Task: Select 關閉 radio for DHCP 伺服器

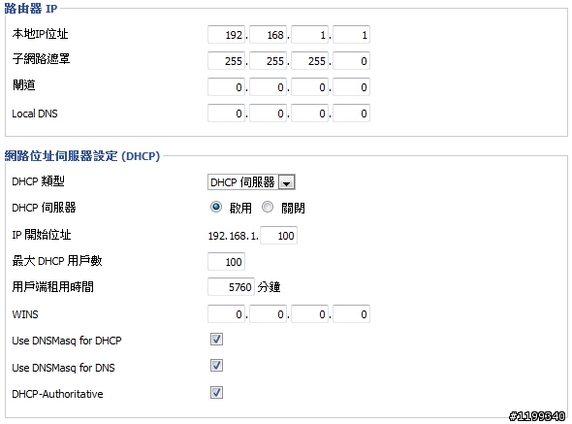Action: tap(268, 207)
